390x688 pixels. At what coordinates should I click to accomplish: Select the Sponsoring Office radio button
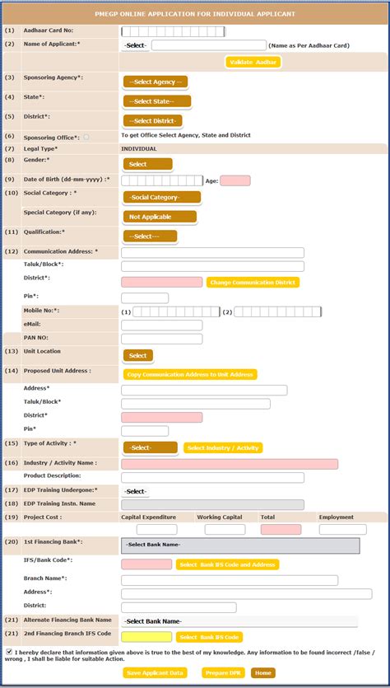86,137
